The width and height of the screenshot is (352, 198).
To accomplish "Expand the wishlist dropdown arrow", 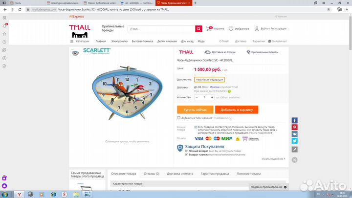I will [231, 118].
